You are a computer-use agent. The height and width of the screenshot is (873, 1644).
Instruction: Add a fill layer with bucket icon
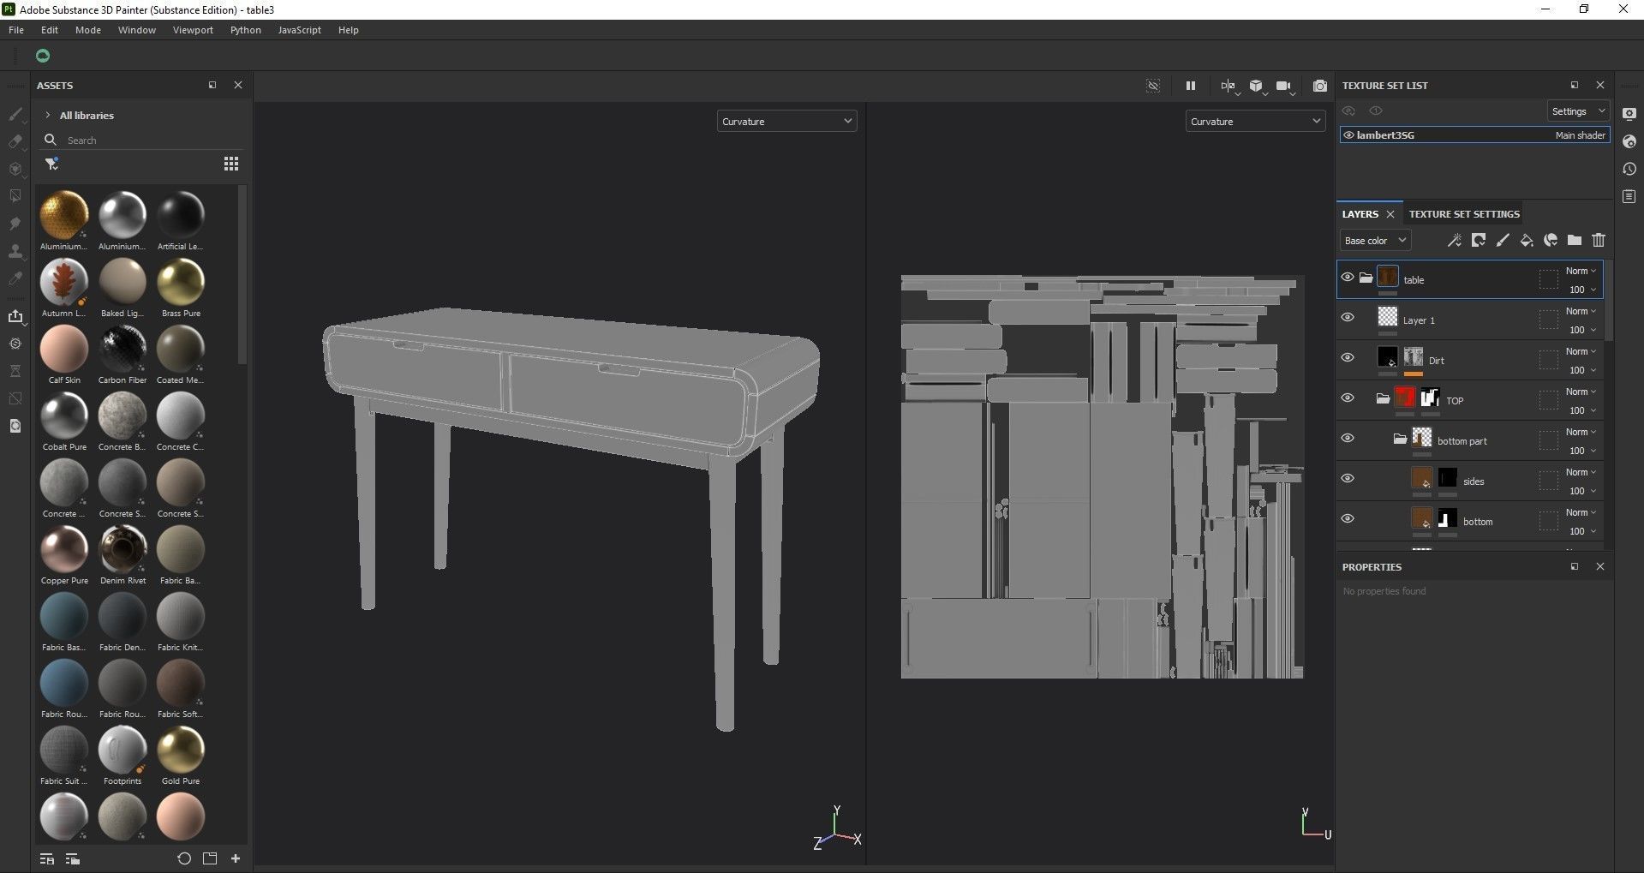pos(1526,241)
